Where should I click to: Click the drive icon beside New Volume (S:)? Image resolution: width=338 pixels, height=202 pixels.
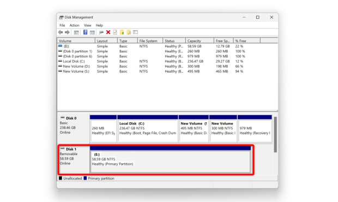click(x=60, y=71)
